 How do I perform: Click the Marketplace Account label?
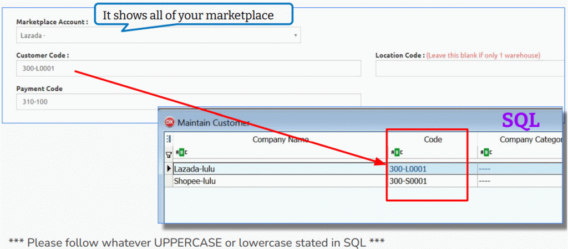tap(52, 22)
